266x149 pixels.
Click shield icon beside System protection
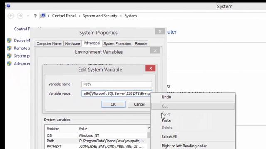tap(9, 56)
